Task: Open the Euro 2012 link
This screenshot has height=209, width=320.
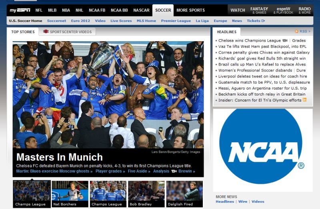Action: pyautogui.click(x=80, y=21)
